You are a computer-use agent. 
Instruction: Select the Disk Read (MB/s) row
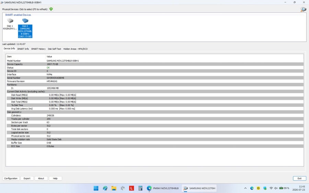(155, 95)
